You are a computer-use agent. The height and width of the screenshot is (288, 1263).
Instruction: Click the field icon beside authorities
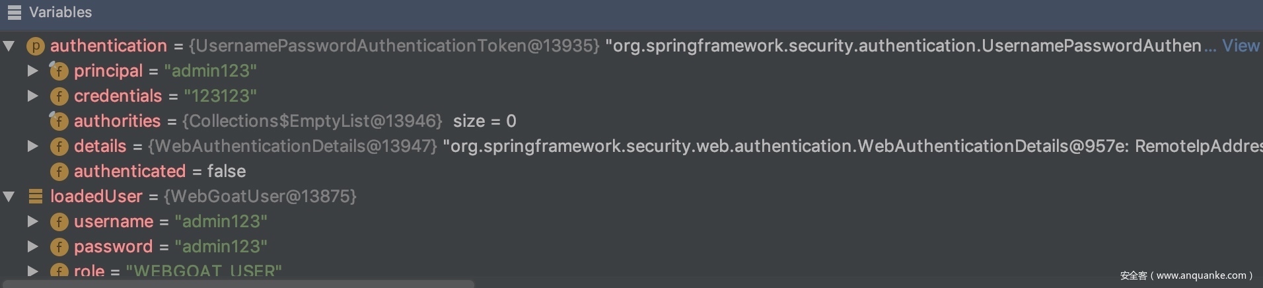pyautogui.click(x=59, y=122)
